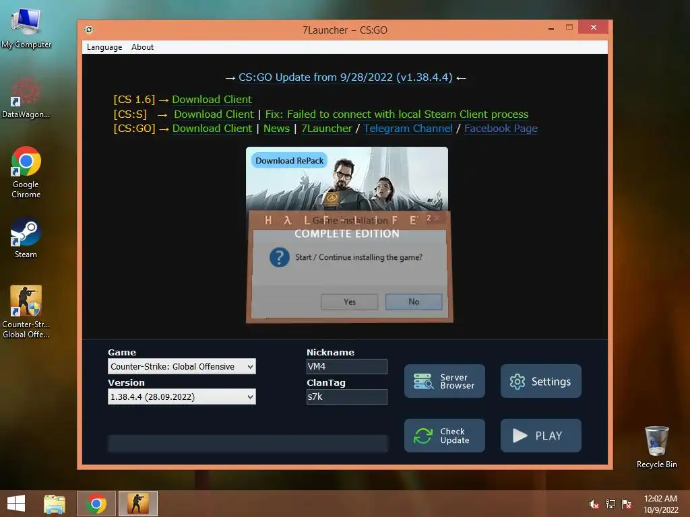Viewport: 690px width, 517px height.
Task: Click CS:GO Download Client link
Action: 212,129
